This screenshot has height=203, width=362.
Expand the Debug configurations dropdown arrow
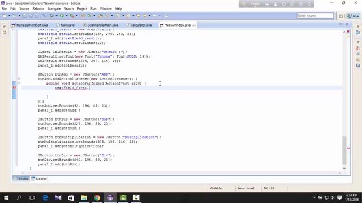57,16
